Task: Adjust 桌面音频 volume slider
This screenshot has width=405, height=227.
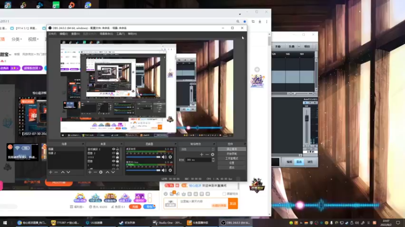Action: pyautogui.click(x=143, y=157)
